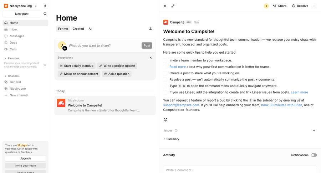This screenshot has width=321, height=173.
Task: Switch to the For me tab
Action: click(63, 29)
